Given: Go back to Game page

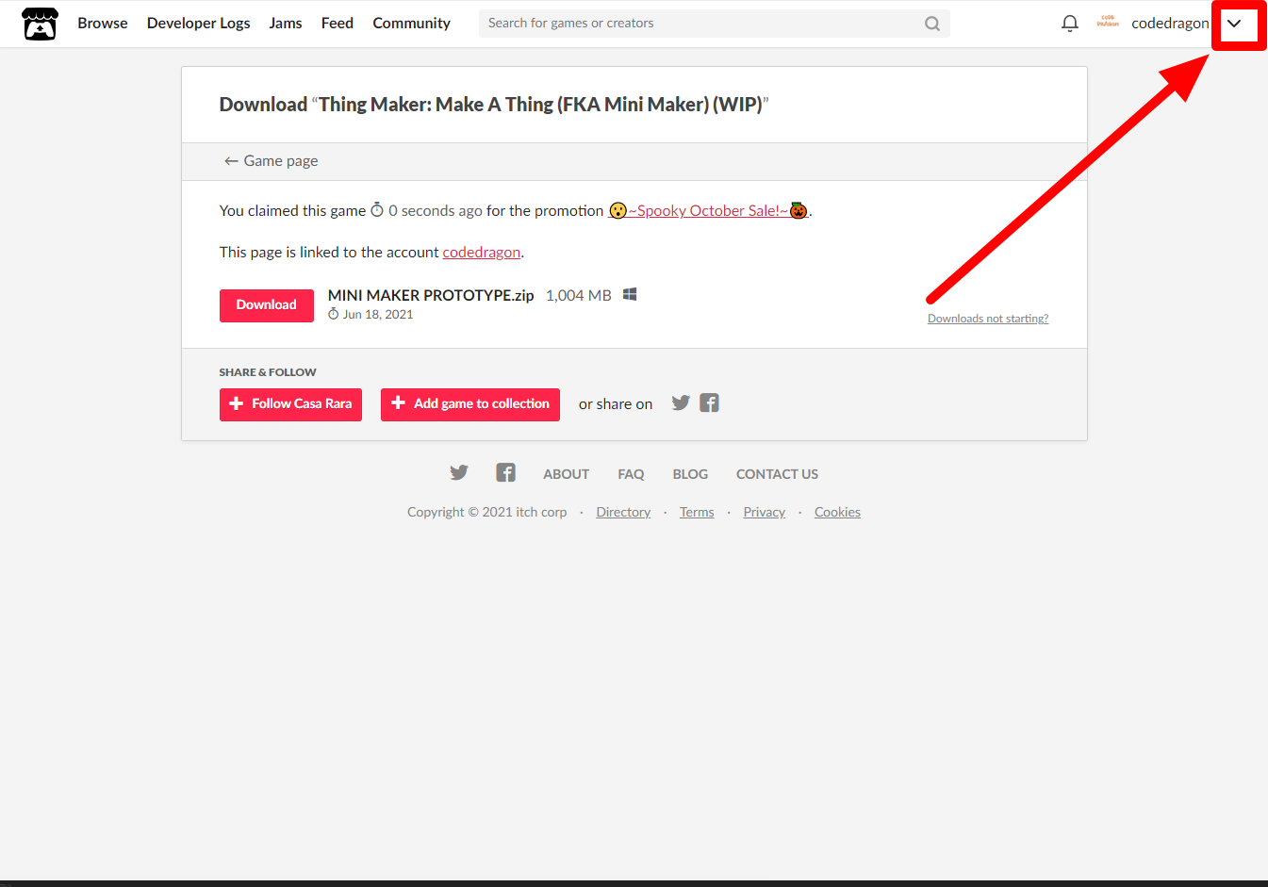Looking at the screenshot, I should [272, 161].
